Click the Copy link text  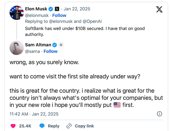click(x=84, y=126)
